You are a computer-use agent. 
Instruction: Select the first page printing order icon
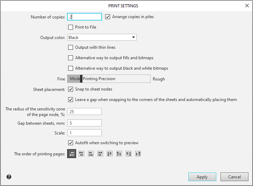[x=72, y=154]
